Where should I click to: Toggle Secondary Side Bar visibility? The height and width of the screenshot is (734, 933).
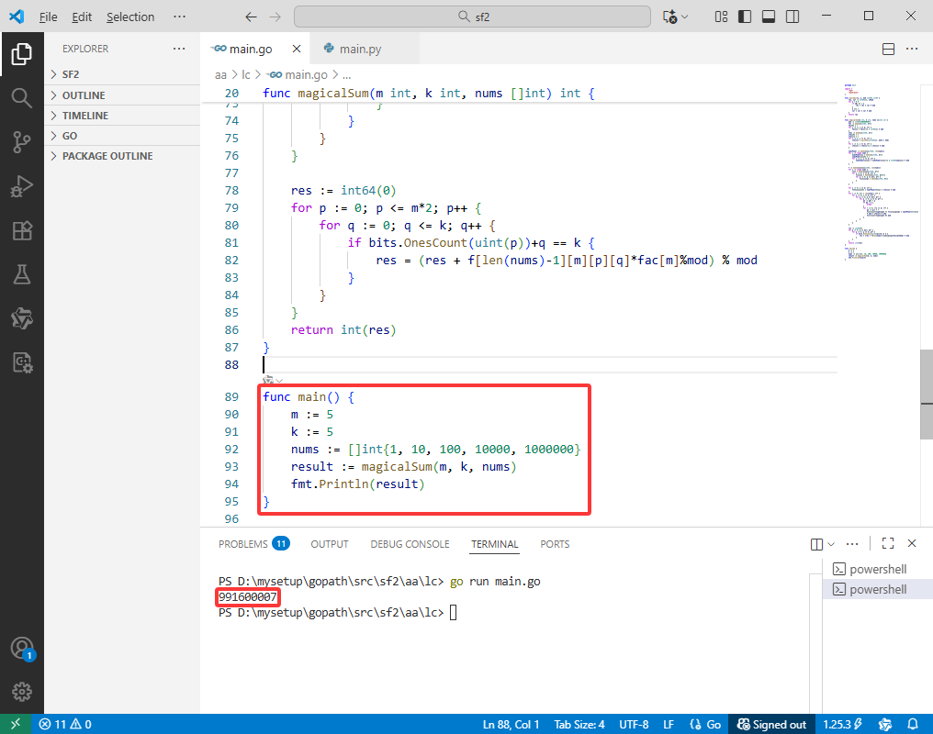pyautogui.click(x=792, y=17)
